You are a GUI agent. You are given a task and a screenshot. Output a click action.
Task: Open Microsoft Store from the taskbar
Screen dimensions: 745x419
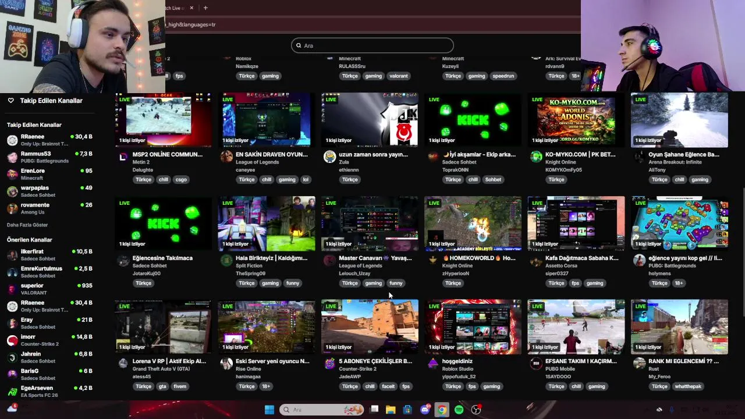click(x=407, y=410)
